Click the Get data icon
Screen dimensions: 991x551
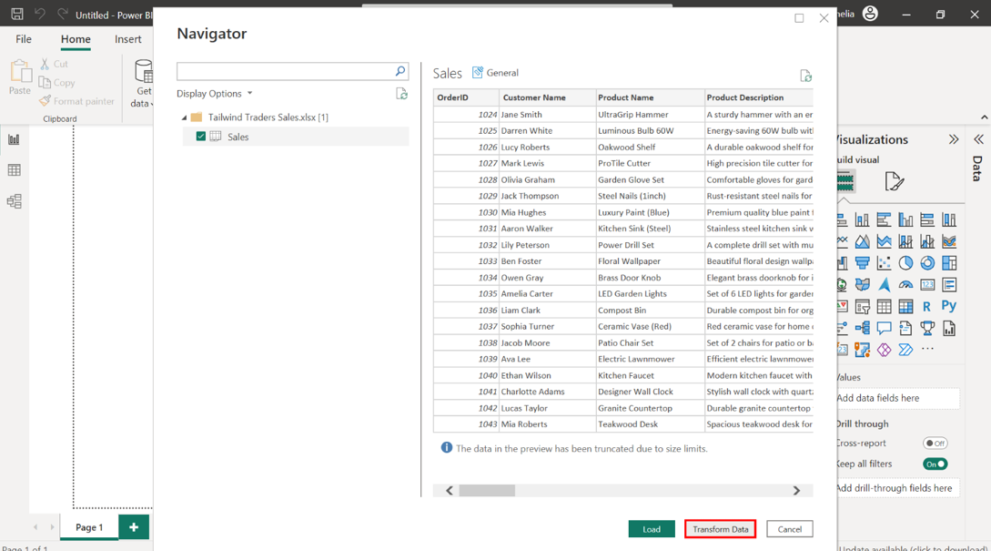click(144, 71)
